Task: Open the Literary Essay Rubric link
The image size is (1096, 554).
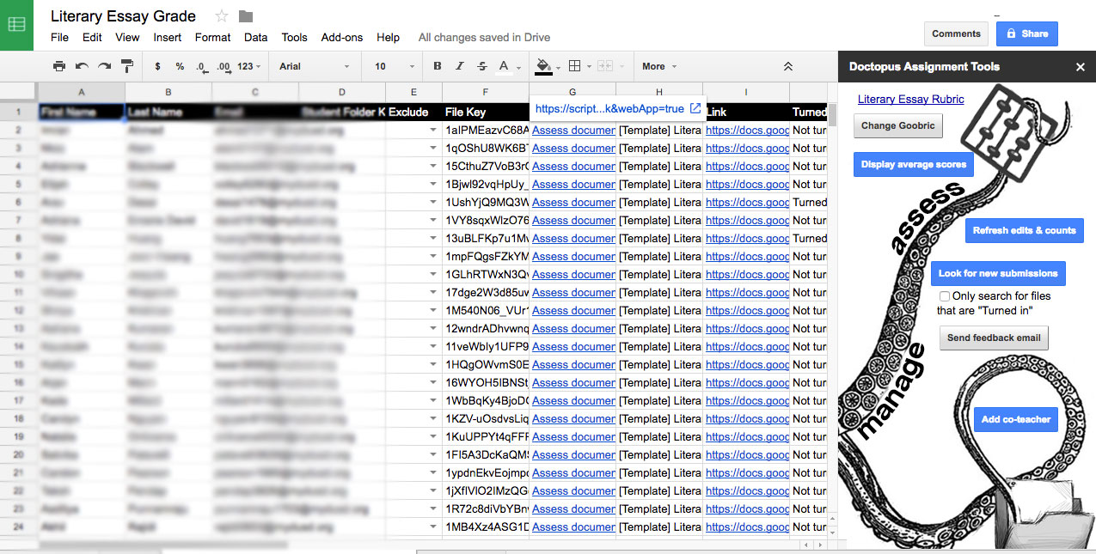Action: (910, 100)
